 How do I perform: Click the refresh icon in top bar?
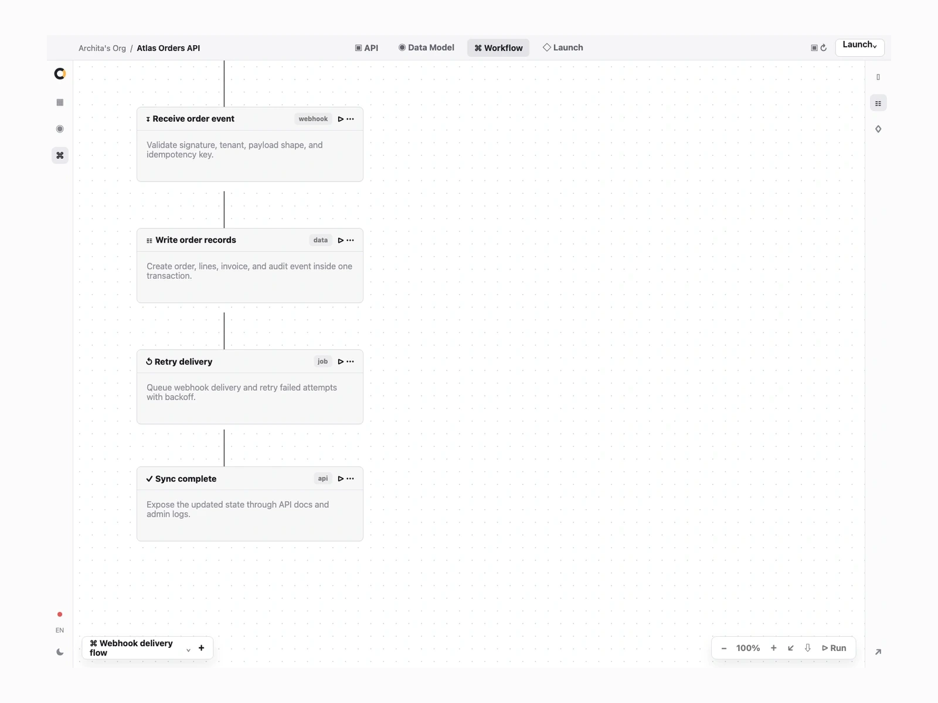click(824, 48)
